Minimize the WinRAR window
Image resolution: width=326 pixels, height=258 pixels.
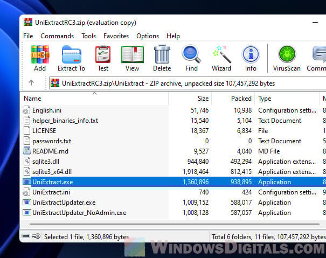(315, 22)
